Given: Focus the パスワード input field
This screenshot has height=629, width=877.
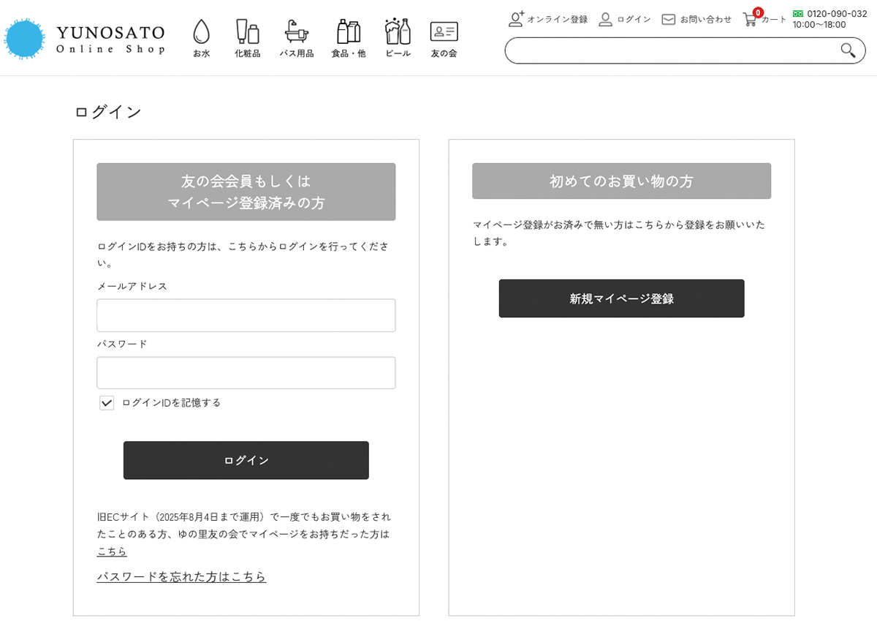Looking at the screenshot, I should coord(246,373).
